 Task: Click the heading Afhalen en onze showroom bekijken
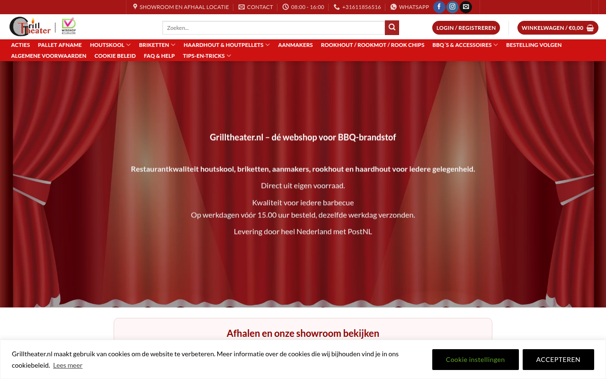pyautogui.click(x=303, y=334)
